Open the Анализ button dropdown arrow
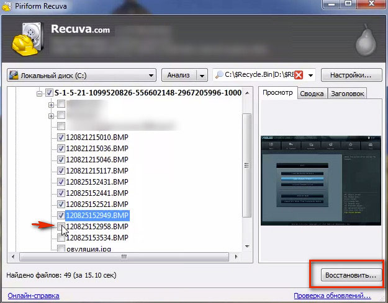The width and height of the screenshot is (388, 303). point(201,76)
